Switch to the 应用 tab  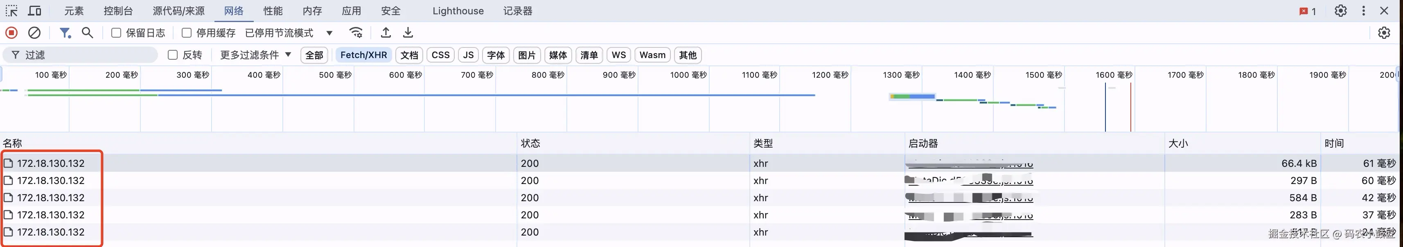point(351,11)
